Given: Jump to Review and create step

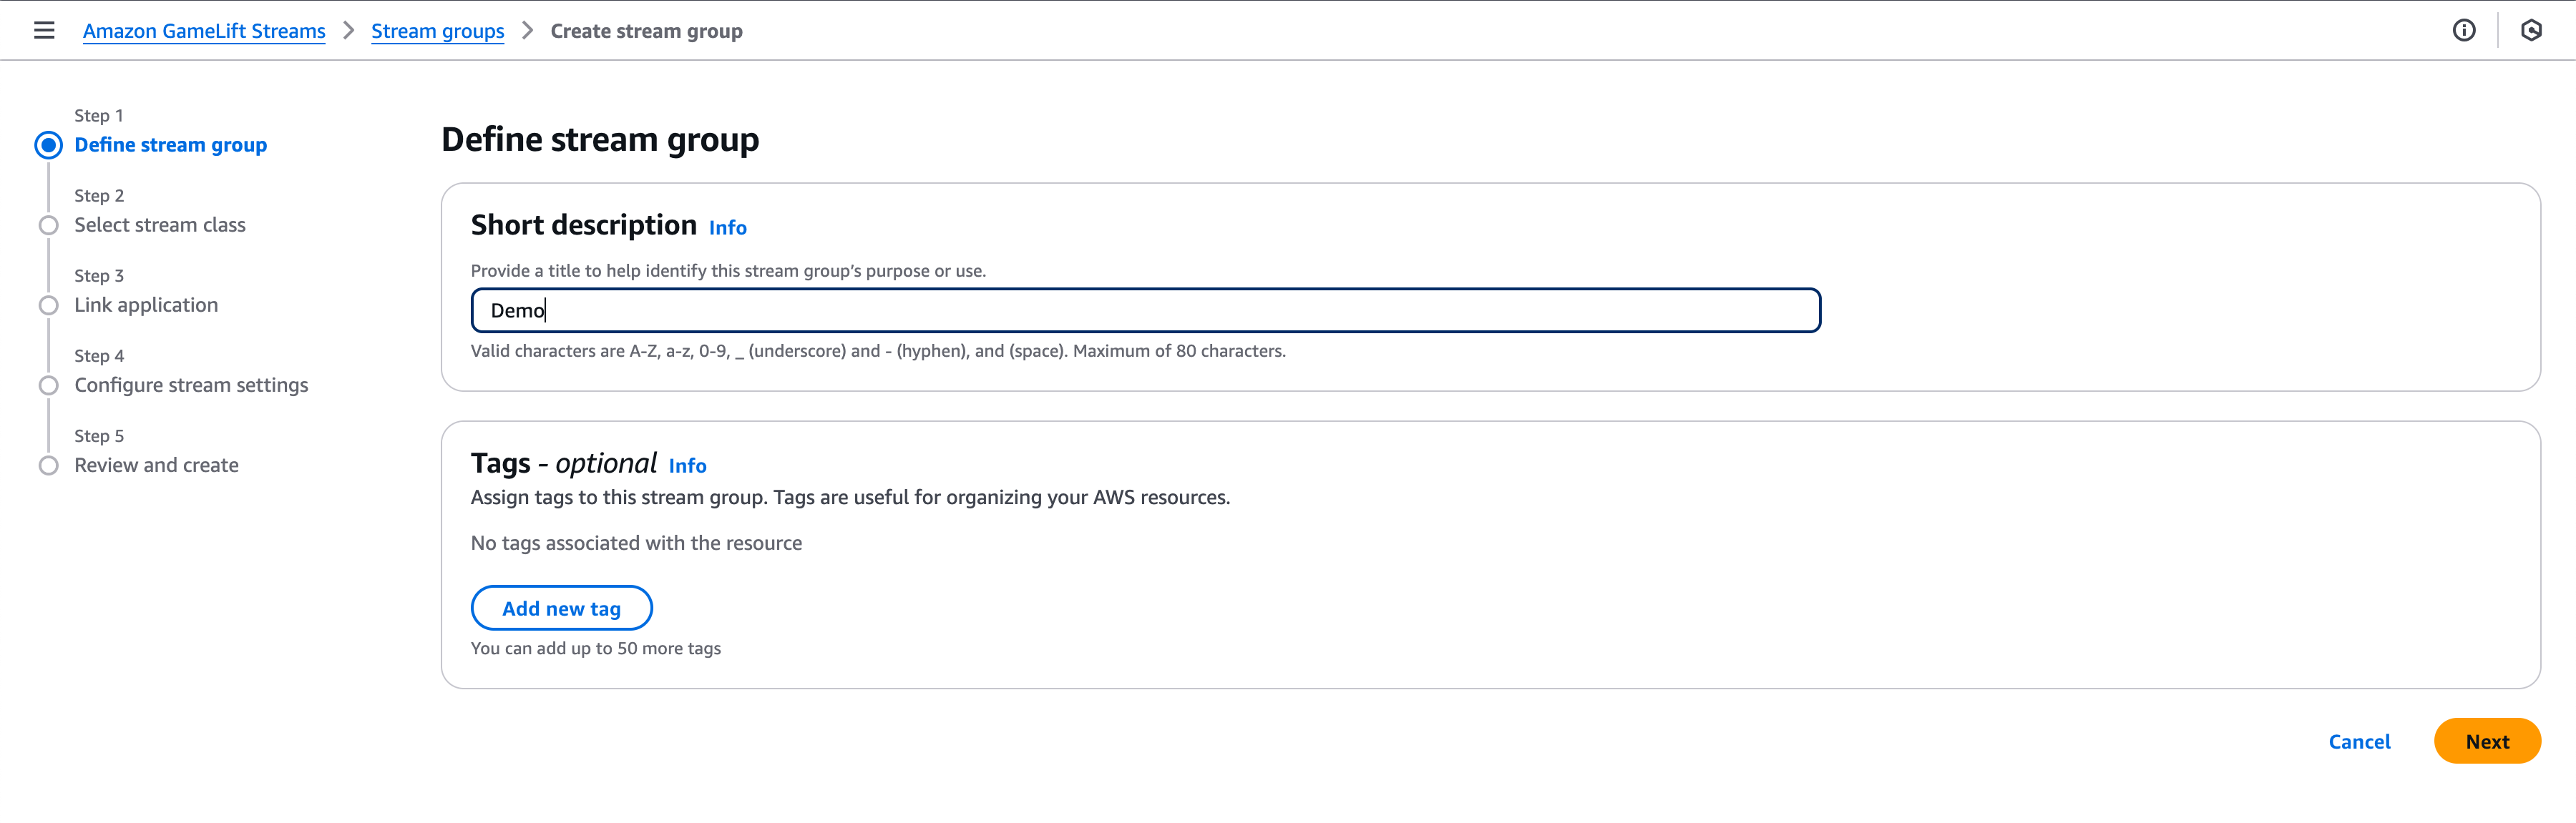Looking at the screenshot, I should pyautogui.click(x=156, y=465).
